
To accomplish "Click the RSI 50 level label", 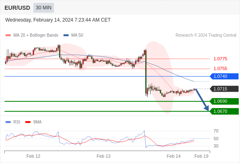I will click(x=216, y=139).
